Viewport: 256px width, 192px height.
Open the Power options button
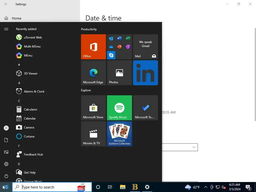tap(6, 176)
